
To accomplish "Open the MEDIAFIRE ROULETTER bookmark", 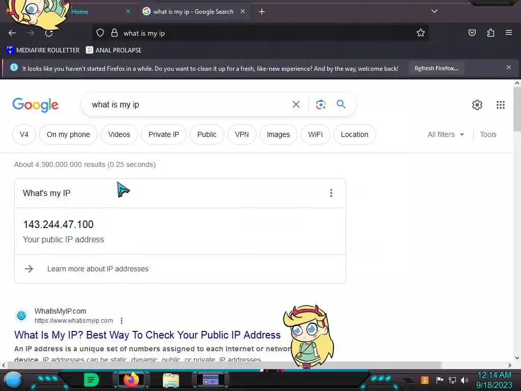I will coord(43,50).
